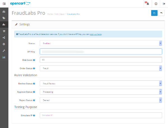Click the Risk Score input field
Viewport: 168px width, 128px height.
coord(101,60)
